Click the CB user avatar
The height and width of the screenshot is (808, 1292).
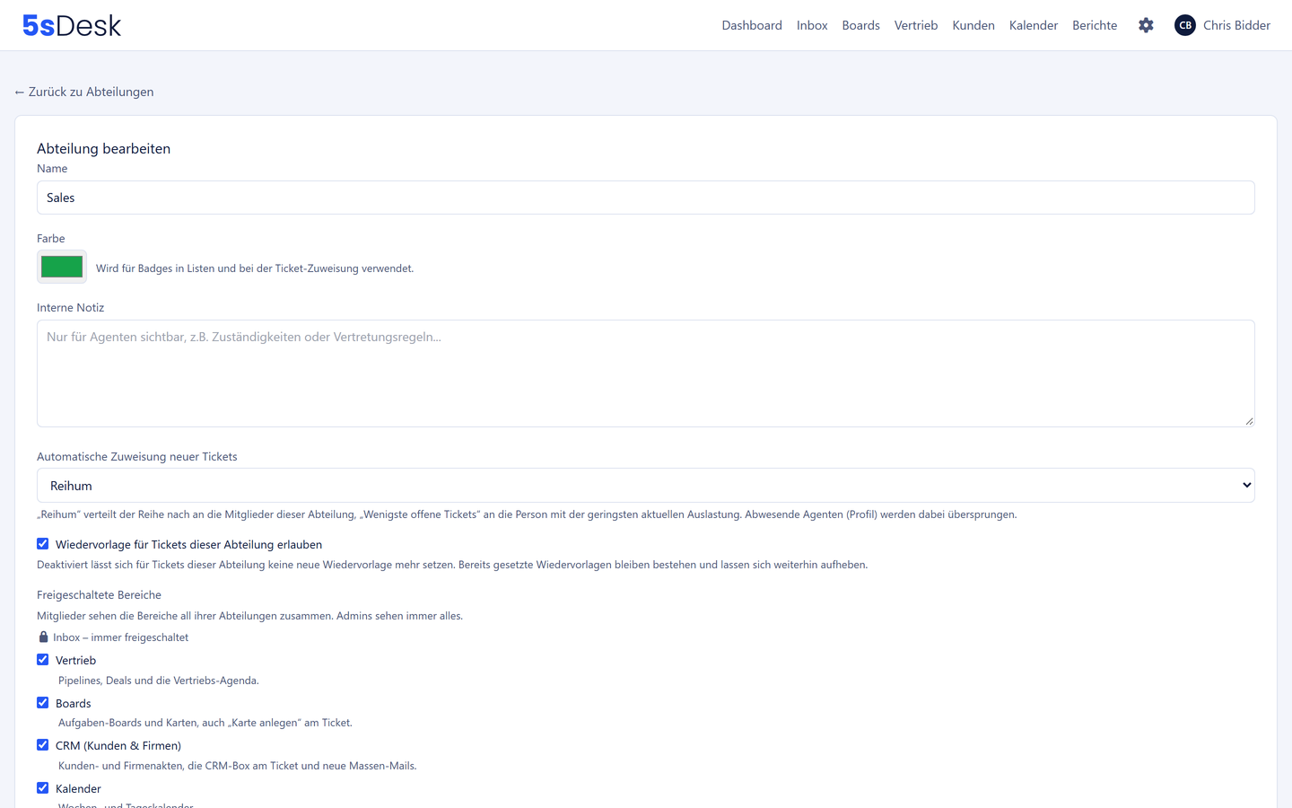coord(1185,25)
